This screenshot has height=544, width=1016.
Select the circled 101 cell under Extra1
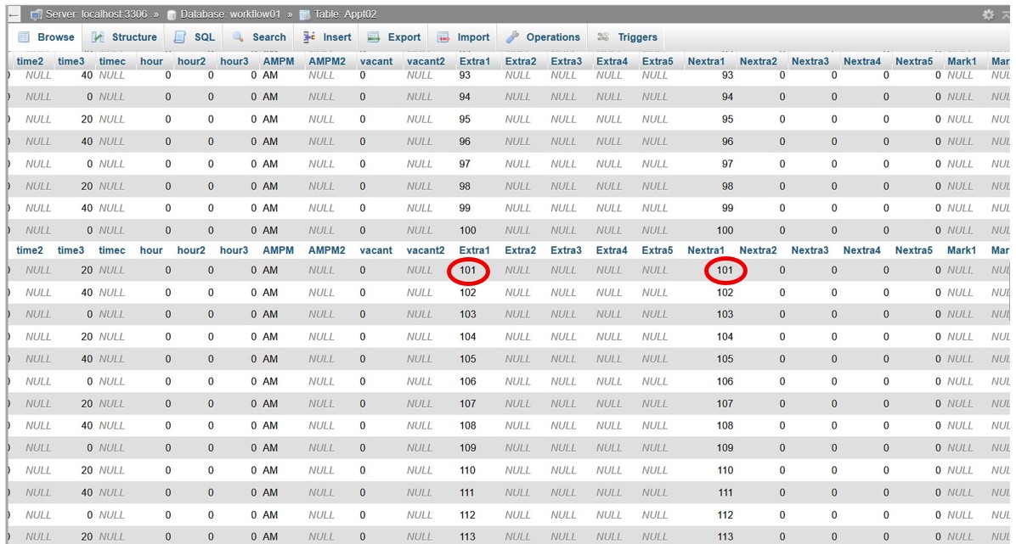(468, 271)
